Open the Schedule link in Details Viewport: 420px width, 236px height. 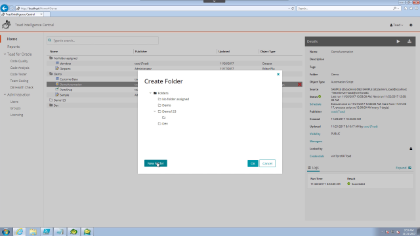(315, 104)
